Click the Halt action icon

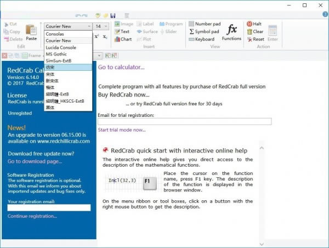tap(249, 24)
